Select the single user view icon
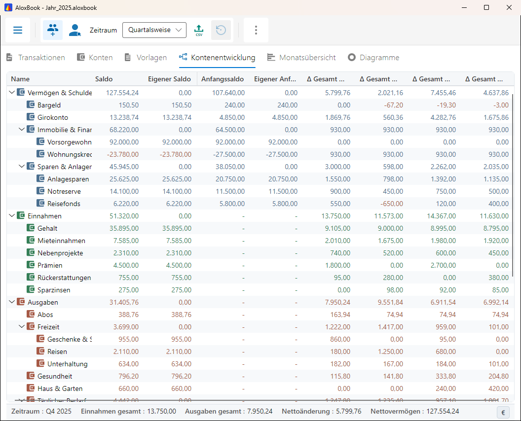 [75, 30]
